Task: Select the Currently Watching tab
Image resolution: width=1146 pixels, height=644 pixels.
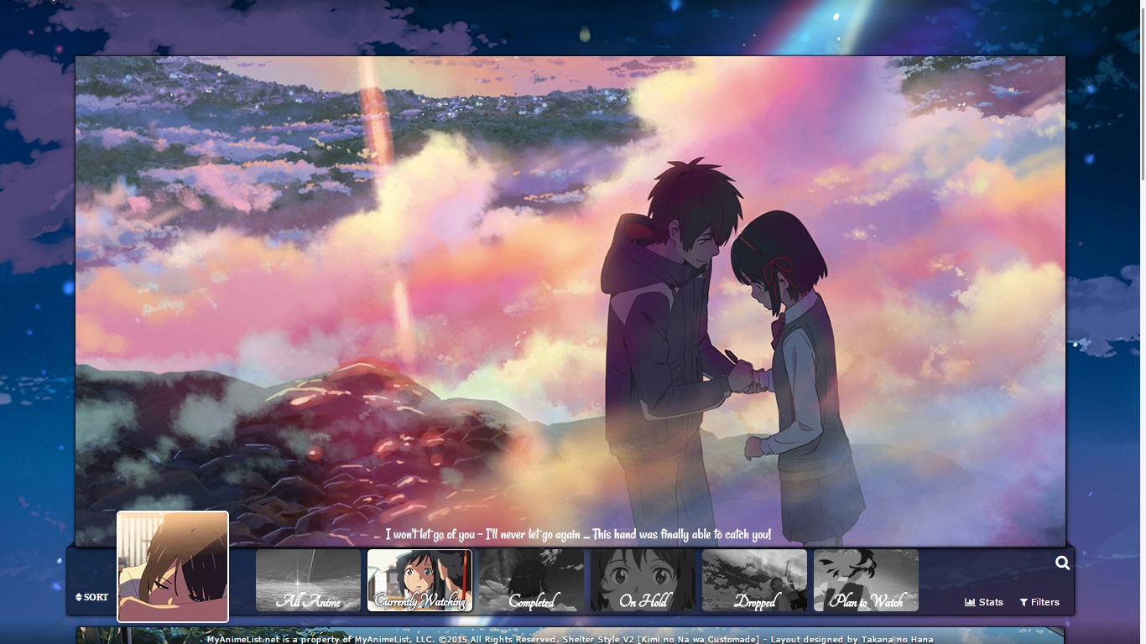Action: tap(419, 580)
